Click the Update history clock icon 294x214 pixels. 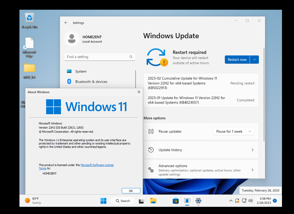(151, 150)
